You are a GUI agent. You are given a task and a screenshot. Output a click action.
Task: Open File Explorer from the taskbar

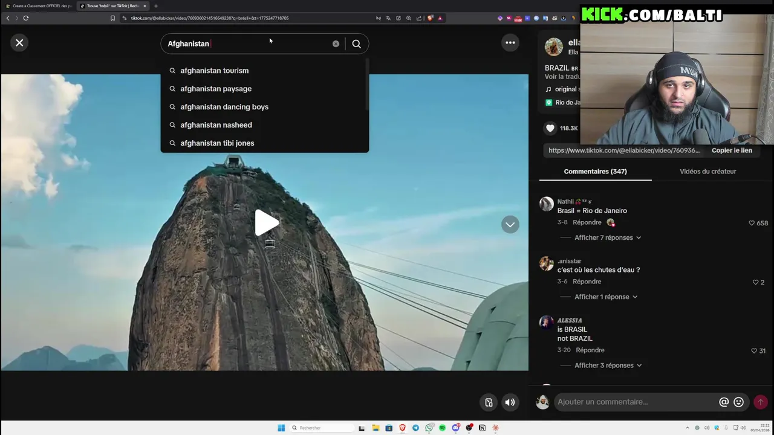click(376, 428)
